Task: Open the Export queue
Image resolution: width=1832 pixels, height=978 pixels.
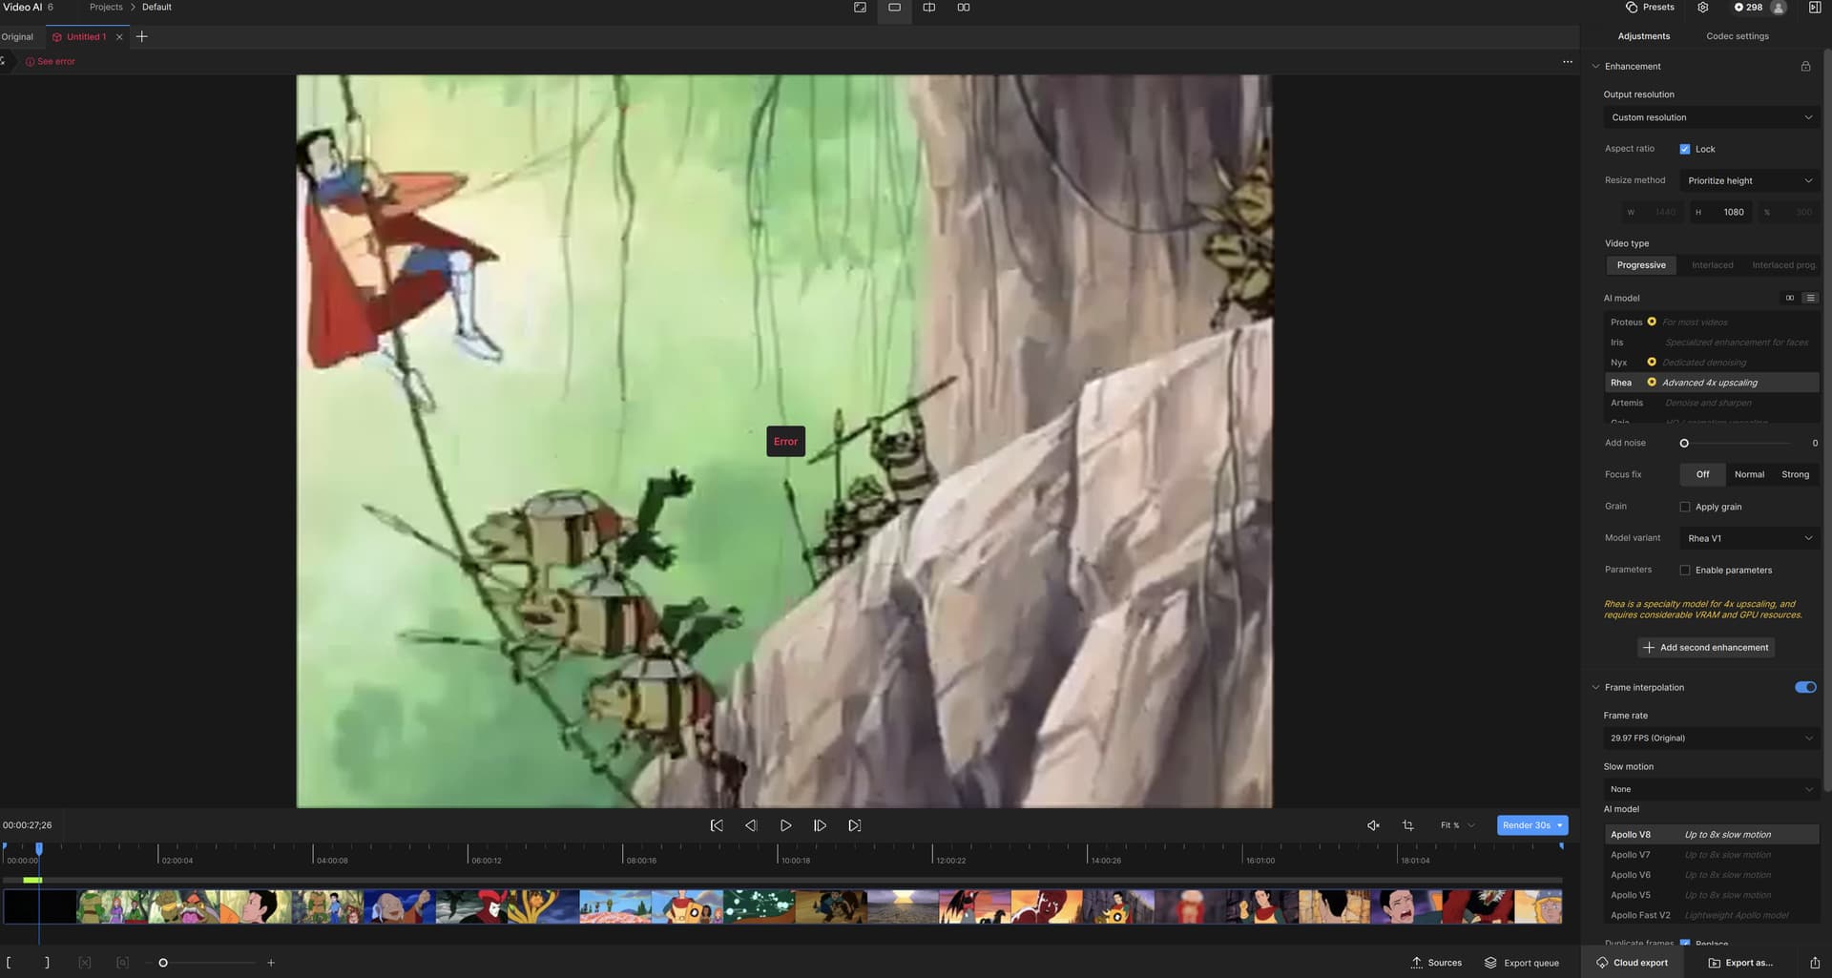Action: coord(1522,964)
